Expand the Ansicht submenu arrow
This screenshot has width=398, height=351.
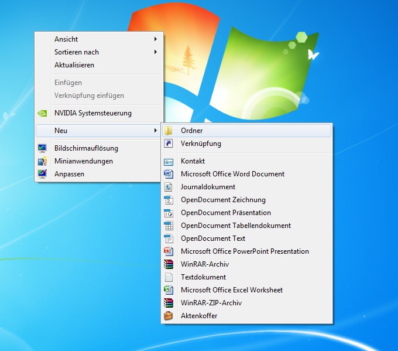[x=156, y=39]
